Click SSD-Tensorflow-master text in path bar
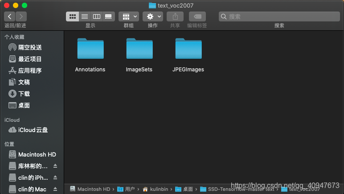This screenshot has height=194, width=344. click(x=237, y=189)
